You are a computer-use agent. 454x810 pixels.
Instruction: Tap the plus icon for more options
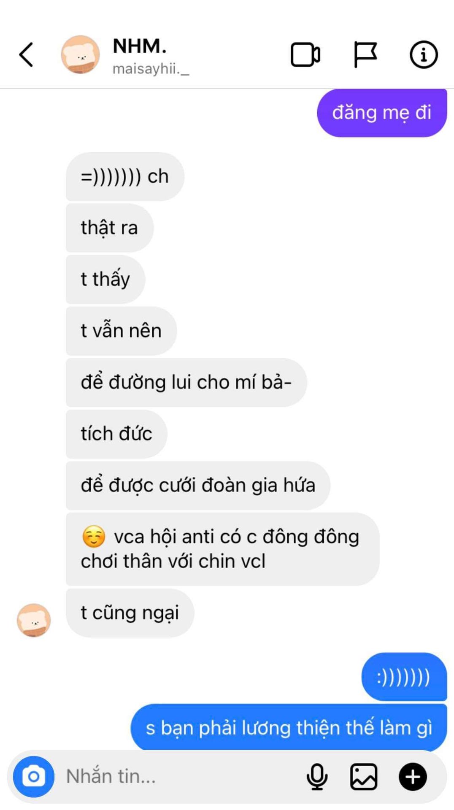[413, 777]
